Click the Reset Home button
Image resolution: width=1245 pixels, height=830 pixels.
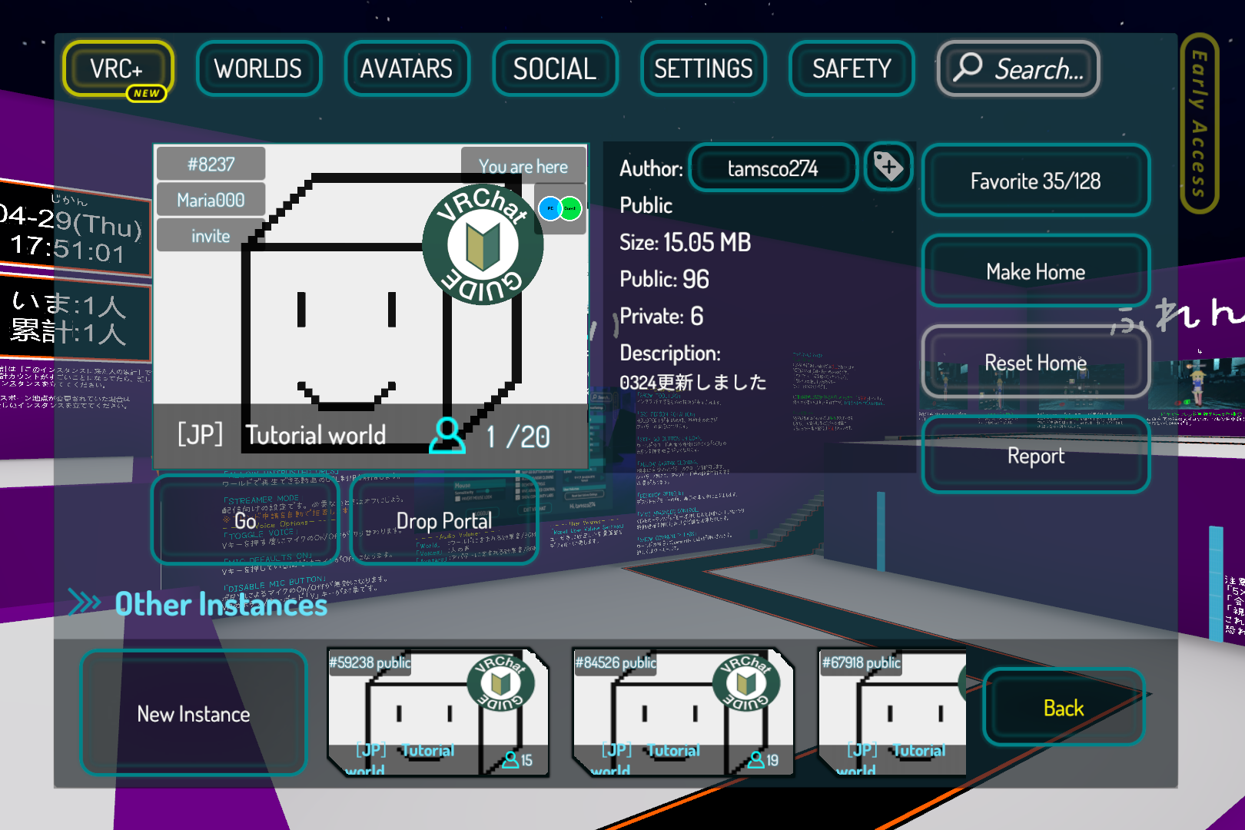(x=1035, y=363)
